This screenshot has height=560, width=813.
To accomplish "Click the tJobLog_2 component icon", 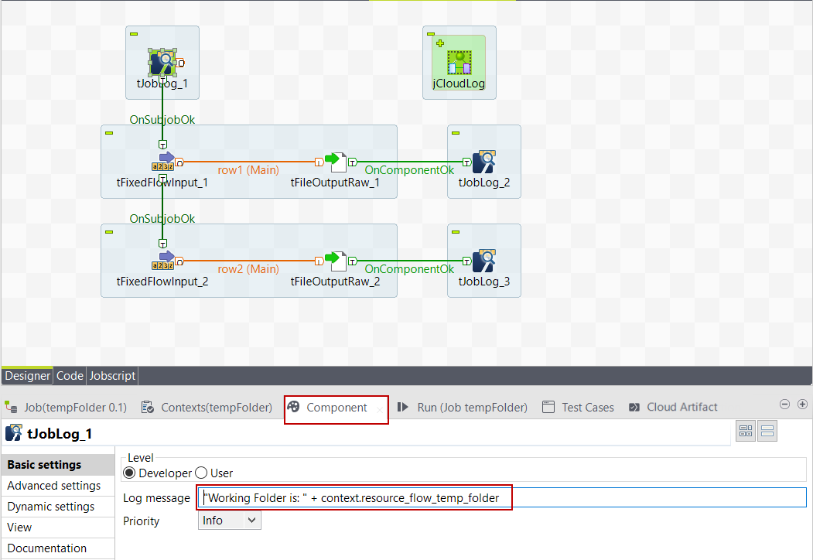I will click(483, 162).
